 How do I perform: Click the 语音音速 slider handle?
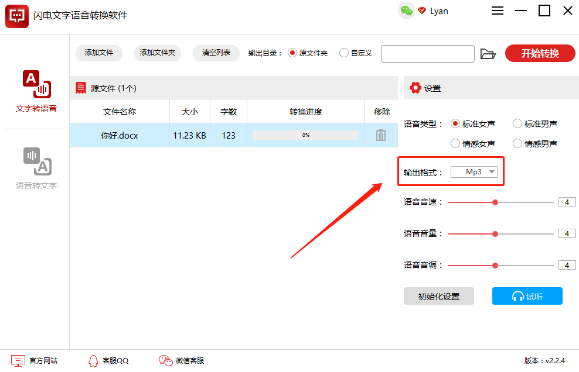tap(495, 202)
